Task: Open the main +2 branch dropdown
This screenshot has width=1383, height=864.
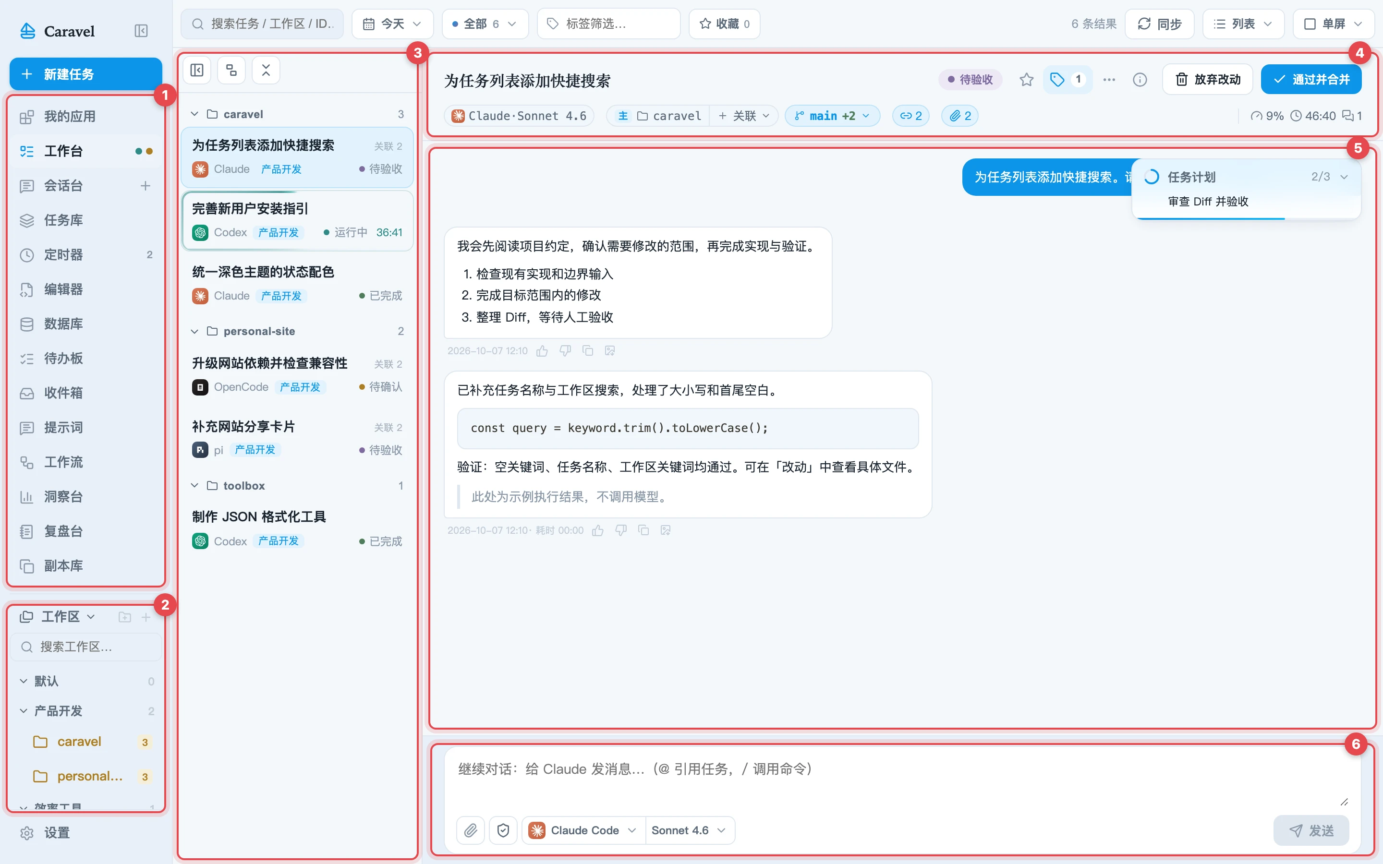Action: click(833, 116)
